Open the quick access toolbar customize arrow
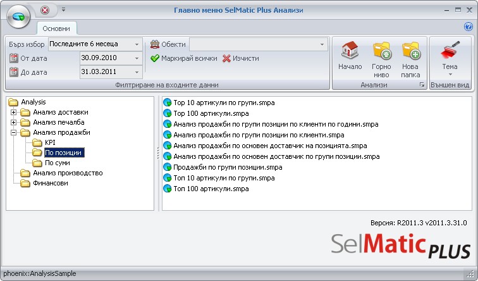 tap(63, 9)
